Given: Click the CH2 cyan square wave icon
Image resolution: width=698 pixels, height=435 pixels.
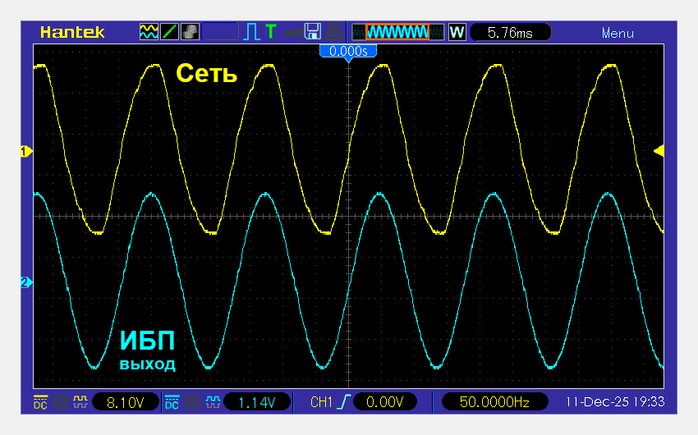Looking at the screenshot, I should click(213, 401).
